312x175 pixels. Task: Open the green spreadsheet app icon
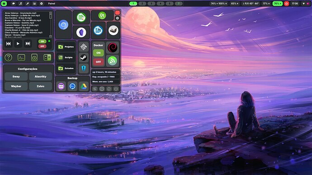(x=81, y=18)
